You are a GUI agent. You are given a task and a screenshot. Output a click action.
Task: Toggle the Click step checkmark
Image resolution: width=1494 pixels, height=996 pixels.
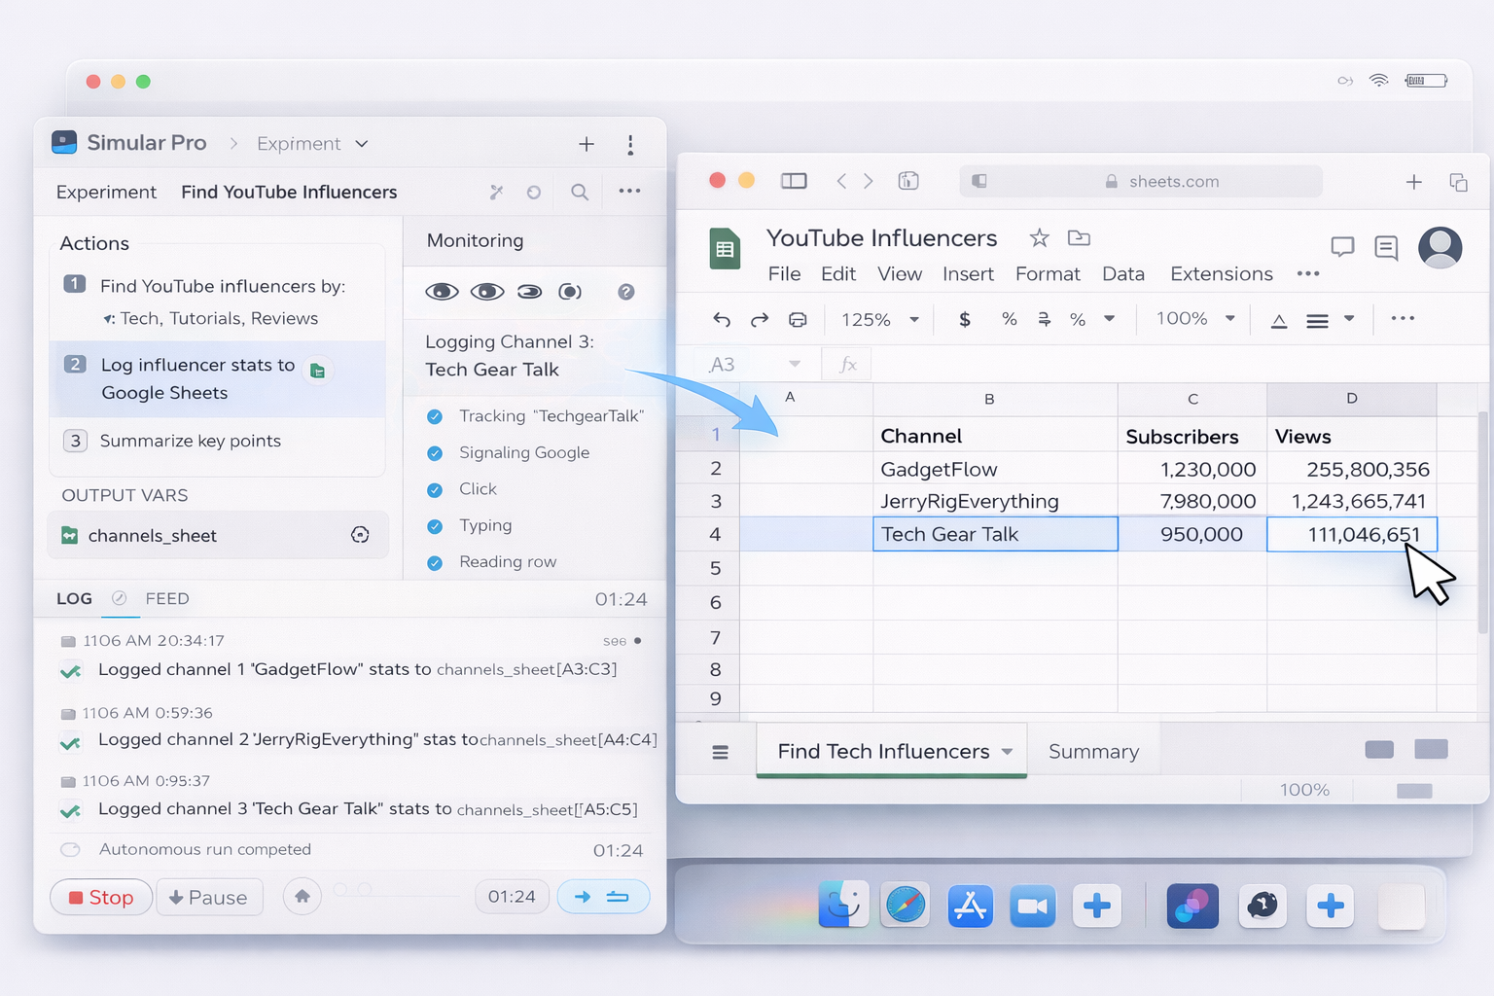tap(435, 490)
